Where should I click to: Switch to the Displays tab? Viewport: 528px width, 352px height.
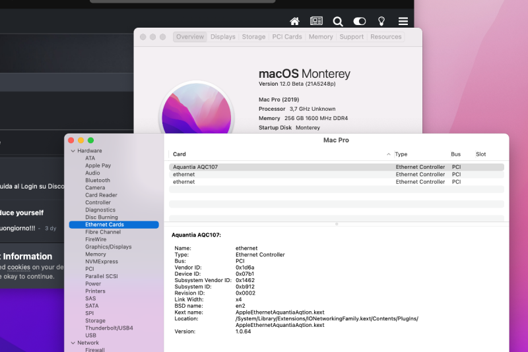222,37
